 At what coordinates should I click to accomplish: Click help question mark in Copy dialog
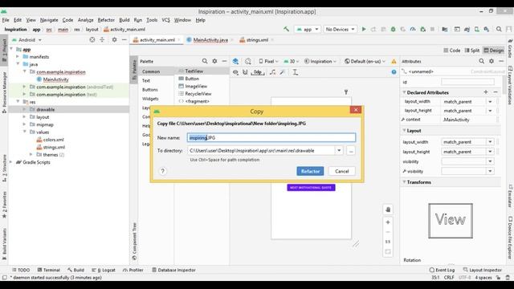tap(162, 171)
